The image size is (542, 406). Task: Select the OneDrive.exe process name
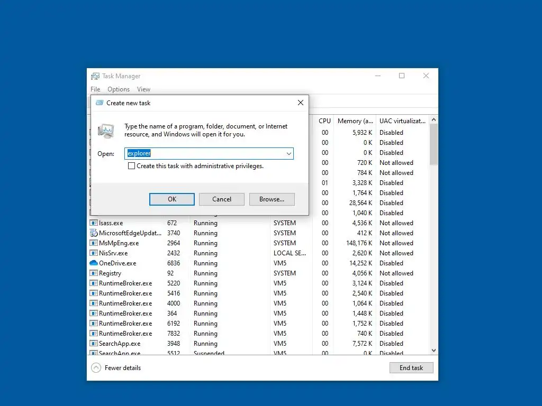(x=118, y=263)
